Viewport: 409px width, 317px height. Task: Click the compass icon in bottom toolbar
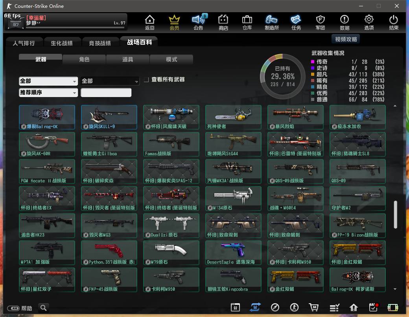tap(275, 308)
